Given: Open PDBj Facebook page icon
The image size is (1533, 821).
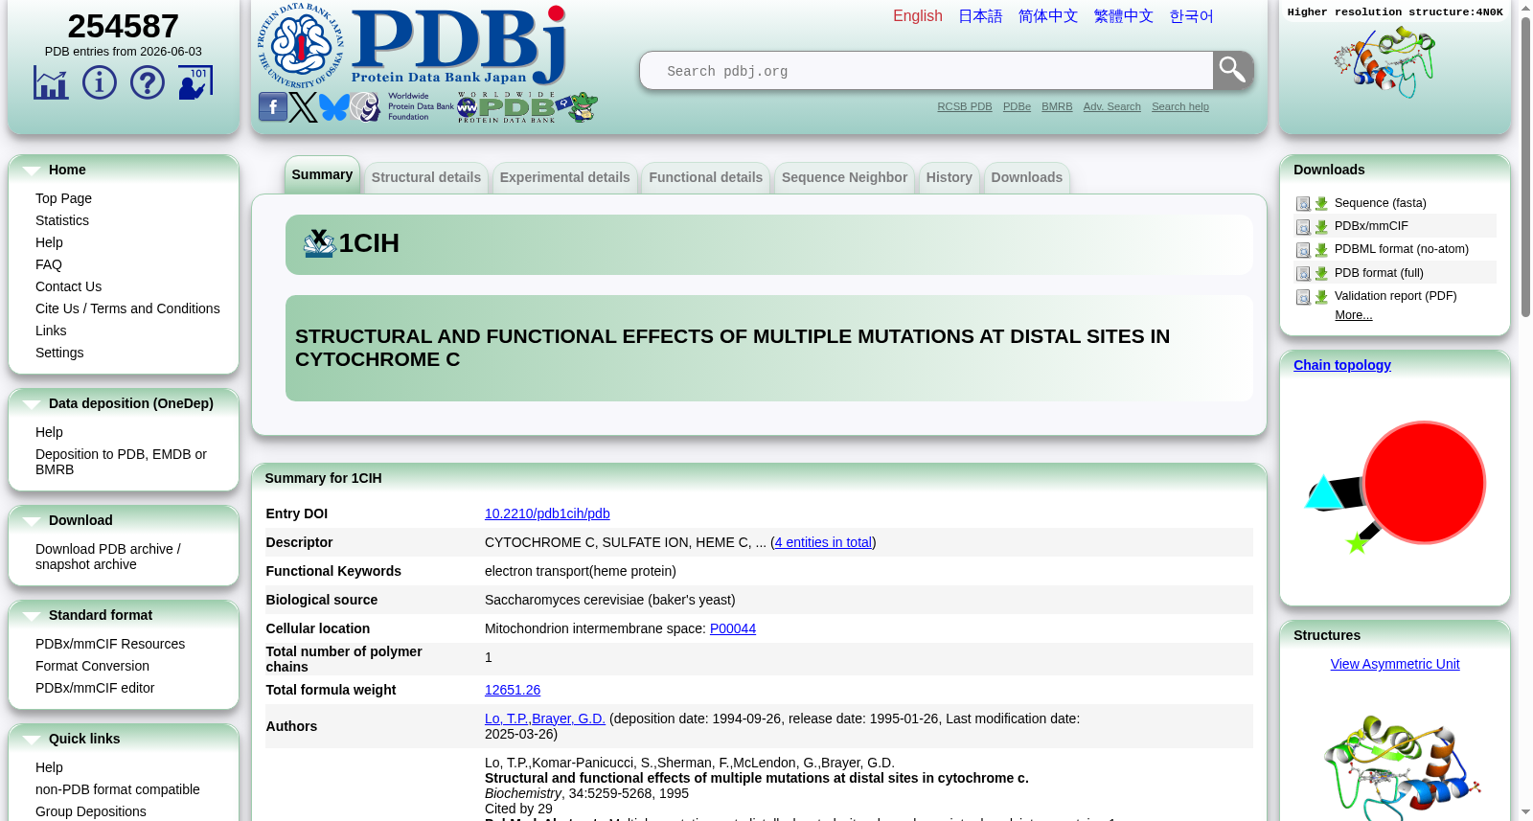Looking at the screenshot, I should [273, 107].
